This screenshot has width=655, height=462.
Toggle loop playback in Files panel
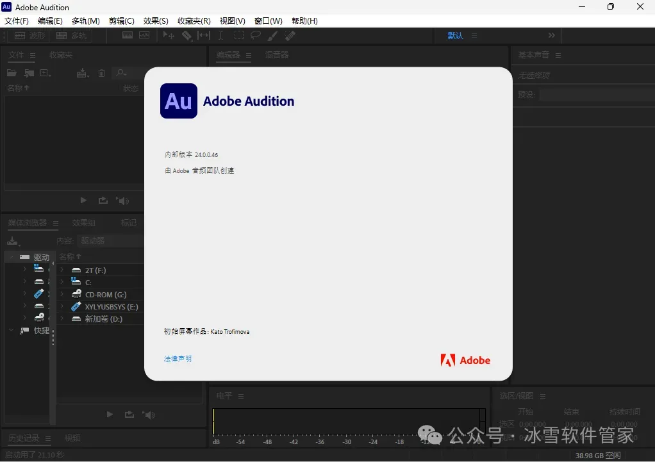103,201
